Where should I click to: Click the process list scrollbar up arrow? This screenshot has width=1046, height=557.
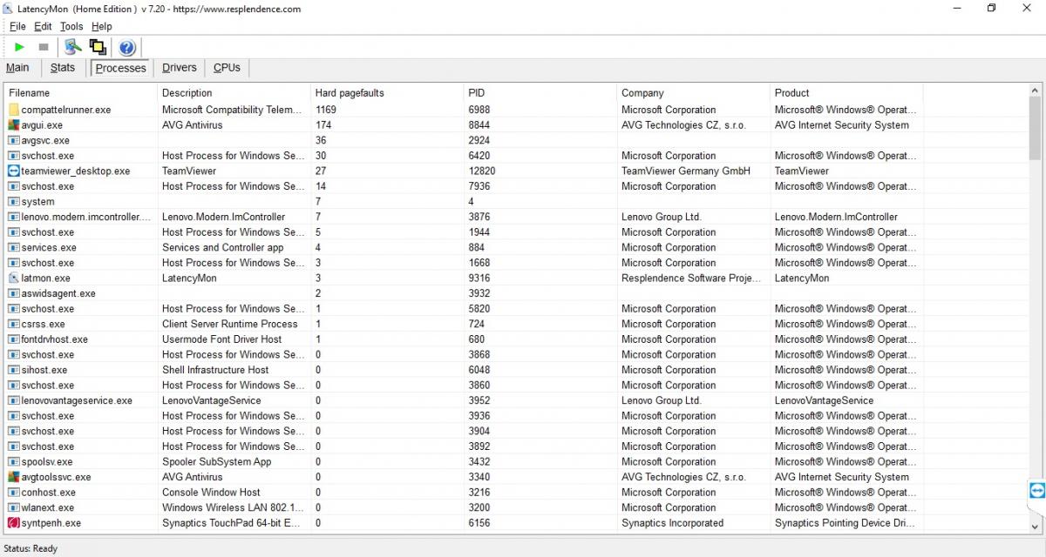pos(1036,91)
